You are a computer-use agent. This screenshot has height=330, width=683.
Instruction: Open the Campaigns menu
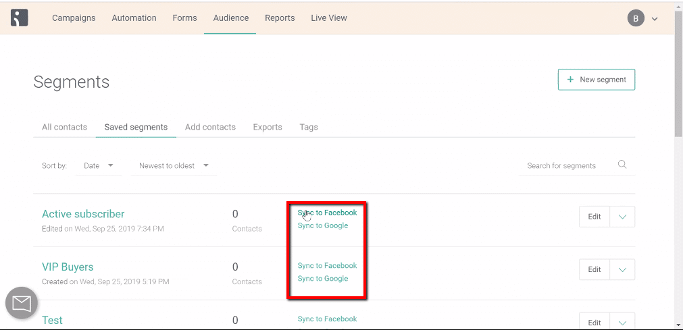coord(74,18)
